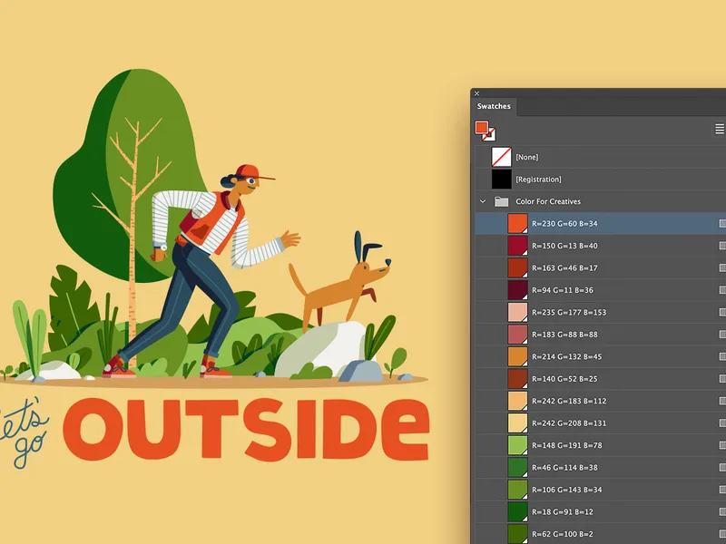The height and width of the screenshot is (544, 726).
Task: Collapse the Color For Creatives group chevron
Action: [x=483, y=201]
